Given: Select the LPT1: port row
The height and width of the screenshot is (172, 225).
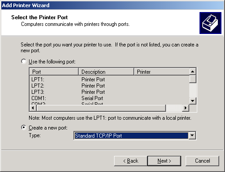Looking at the screenshot, I should click(110, 80).
